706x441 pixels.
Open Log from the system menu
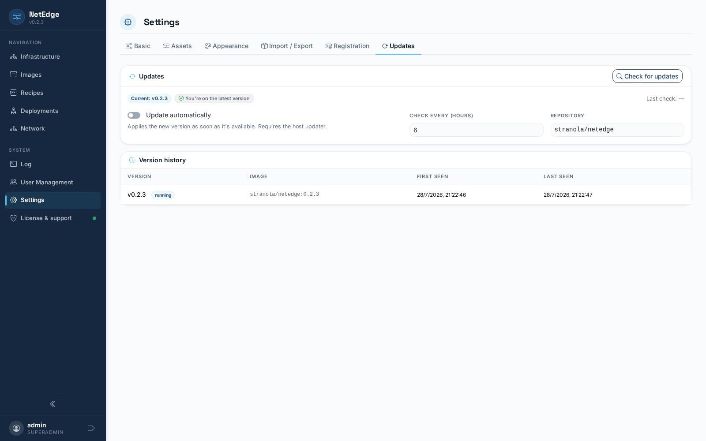pos(53,164)
